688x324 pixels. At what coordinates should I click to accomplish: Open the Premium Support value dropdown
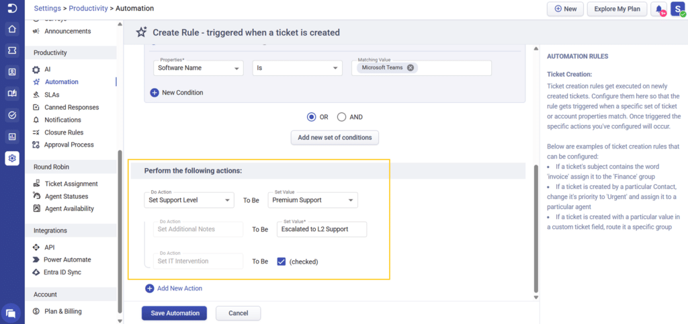click(313, 200)
